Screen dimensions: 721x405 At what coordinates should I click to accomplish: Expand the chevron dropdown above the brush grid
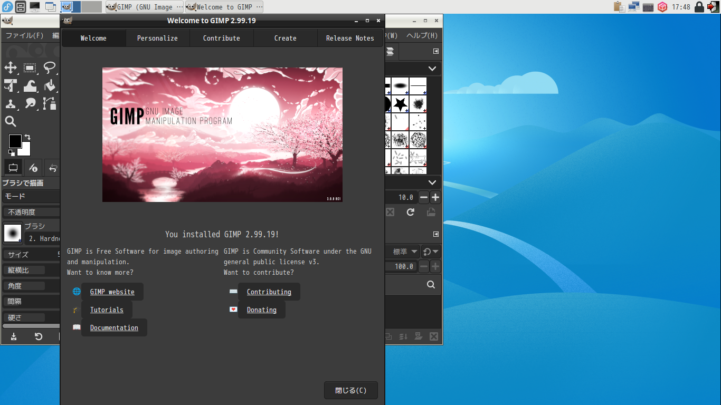[x=432, y=69]
